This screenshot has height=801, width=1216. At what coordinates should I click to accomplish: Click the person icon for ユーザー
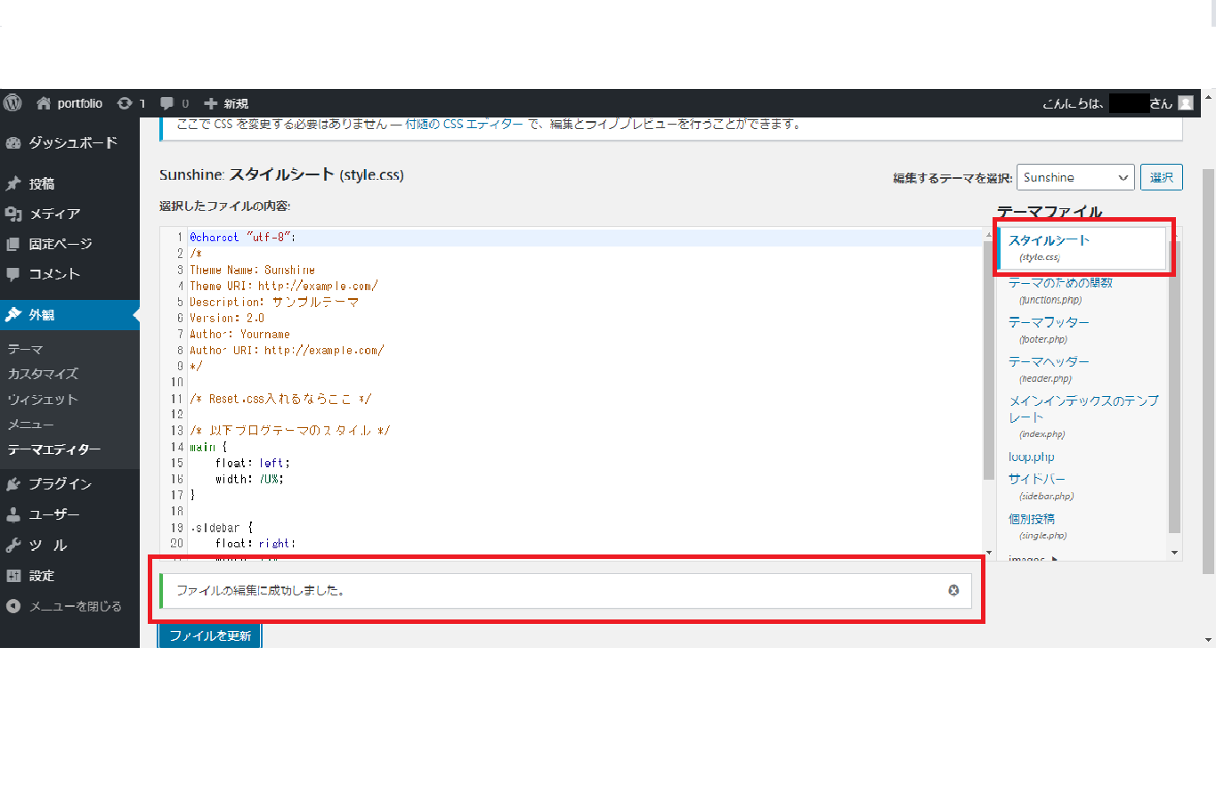pyautogui.click(x=13, y=514)
